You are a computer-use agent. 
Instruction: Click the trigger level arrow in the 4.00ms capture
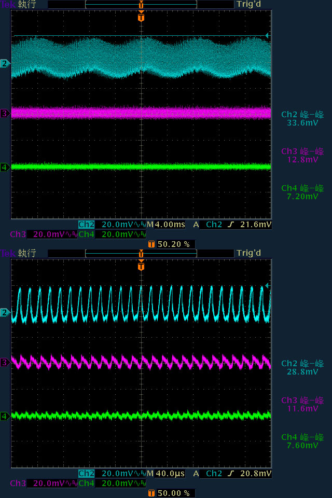268,36
